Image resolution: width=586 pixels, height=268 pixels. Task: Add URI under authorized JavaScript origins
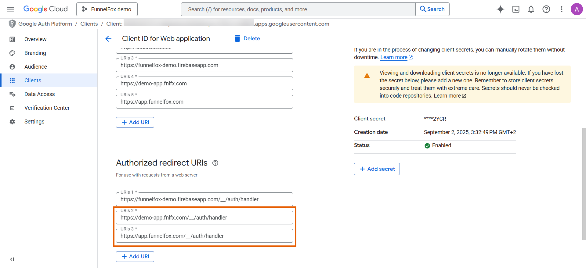(x=135, y=122)
